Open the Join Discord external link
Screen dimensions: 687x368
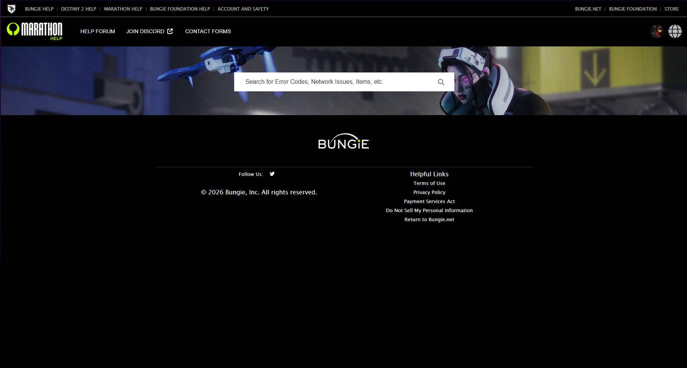click(x=149, y=31)
